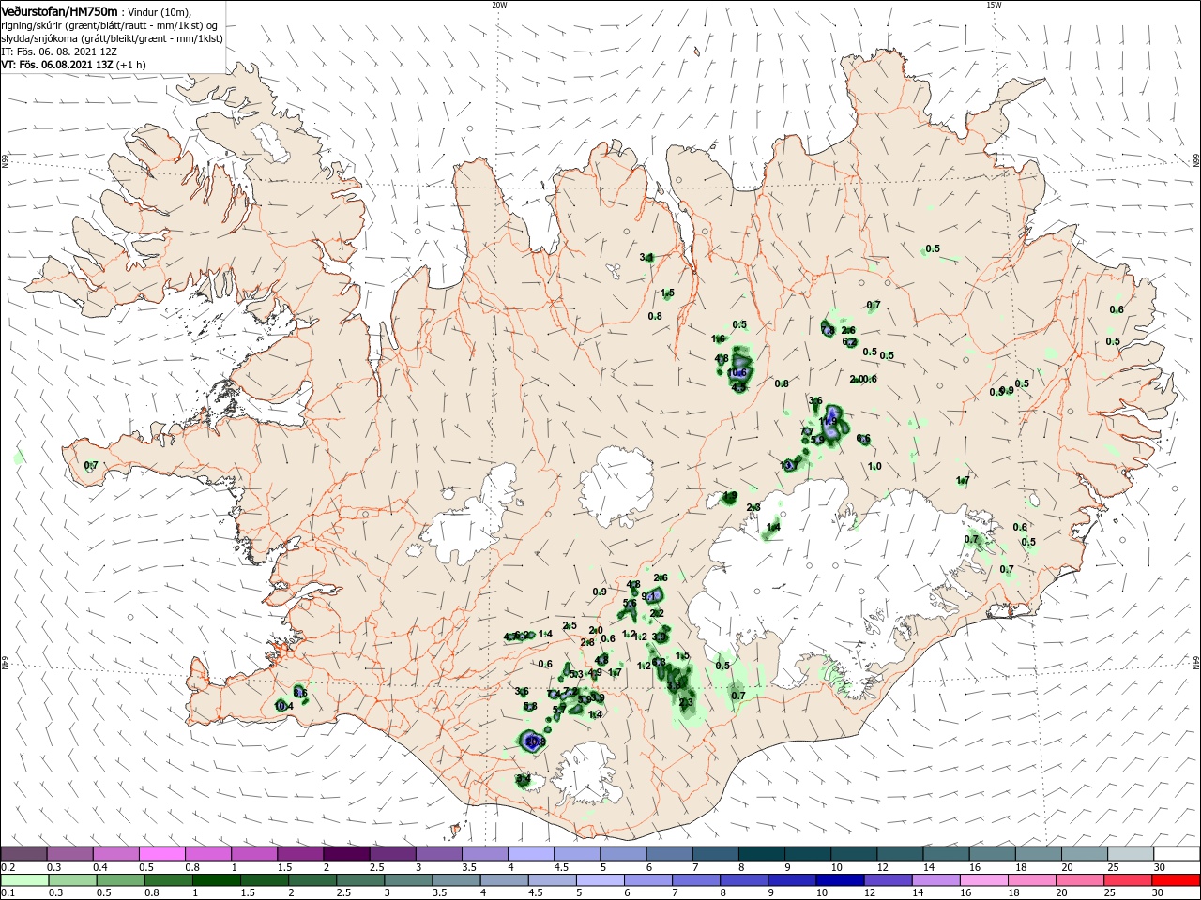Click the 15W longitude label
The height and width of the screenshot is (900, 1201).
coord(994,5)
